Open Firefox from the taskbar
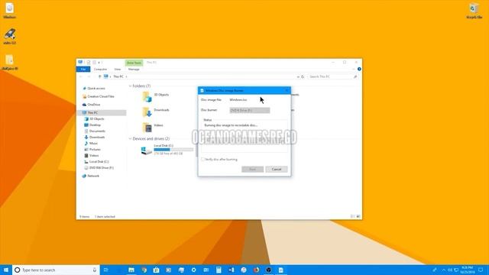Image resolution: width=489 pixels, height=275 pixels. [x=256, y=270]
